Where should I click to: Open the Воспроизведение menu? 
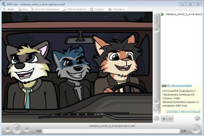point(45,9)
